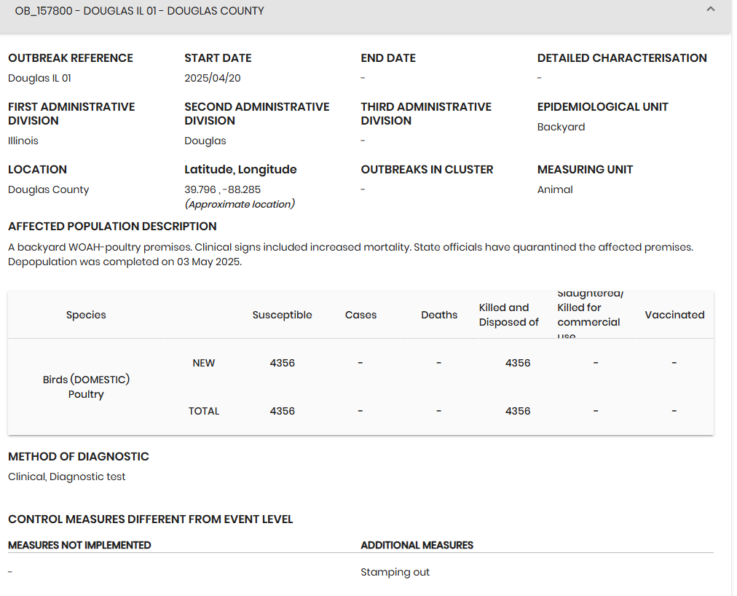737x596 pixels.
Task: Click the LOCATION label
Action: pyautogui.click(x=37, y=169)
